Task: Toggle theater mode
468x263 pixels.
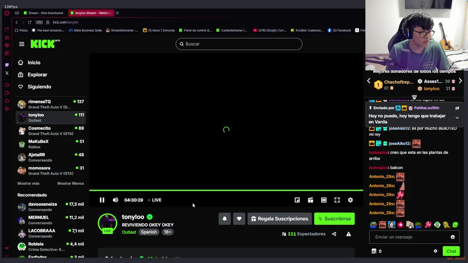Action: point(324,200)
